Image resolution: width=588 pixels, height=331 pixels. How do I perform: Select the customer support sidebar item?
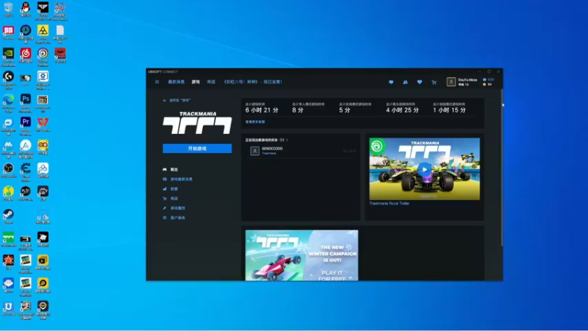coord(178,218)
